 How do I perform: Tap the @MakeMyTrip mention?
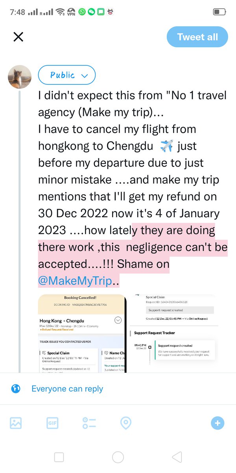coord(75,281)
